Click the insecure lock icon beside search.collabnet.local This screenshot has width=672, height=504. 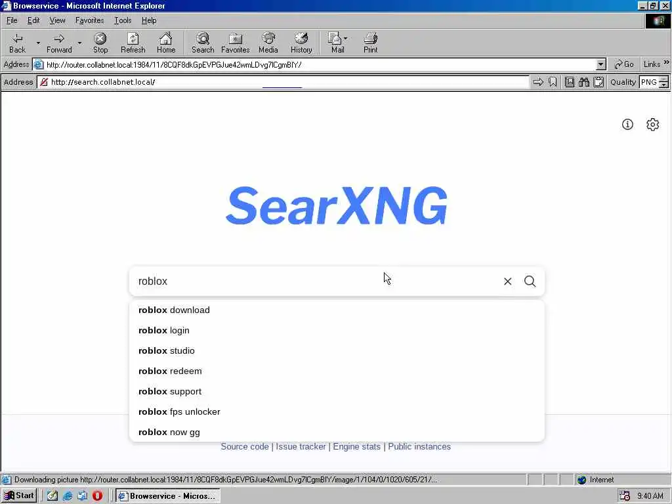point(44,82)
